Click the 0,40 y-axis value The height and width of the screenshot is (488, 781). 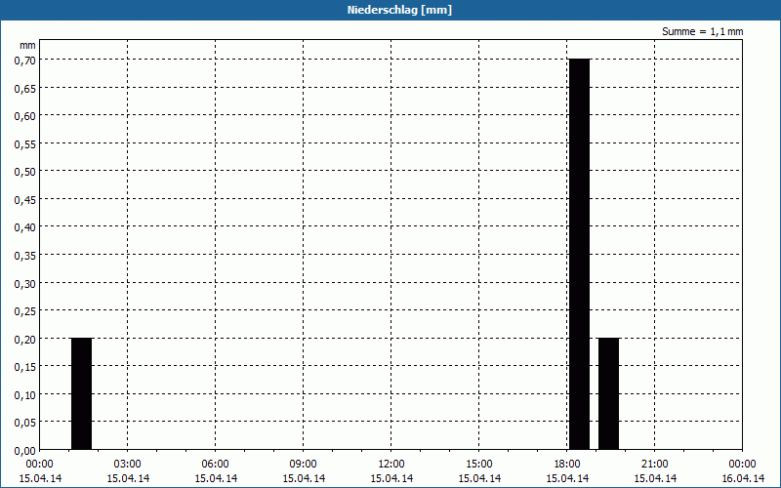point(25,228)
